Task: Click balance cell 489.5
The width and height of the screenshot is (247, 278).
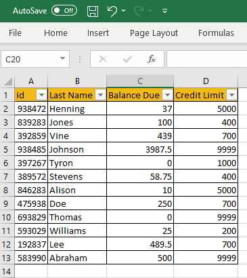Action: pyautogui.click(x=140, y=244)
